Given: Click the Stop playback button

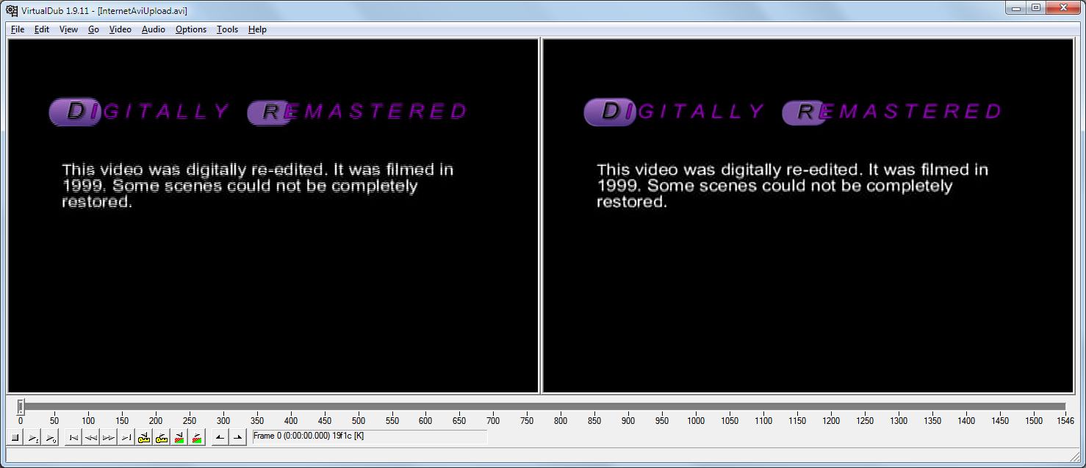Looking at the screenshot, I should 15,437.
